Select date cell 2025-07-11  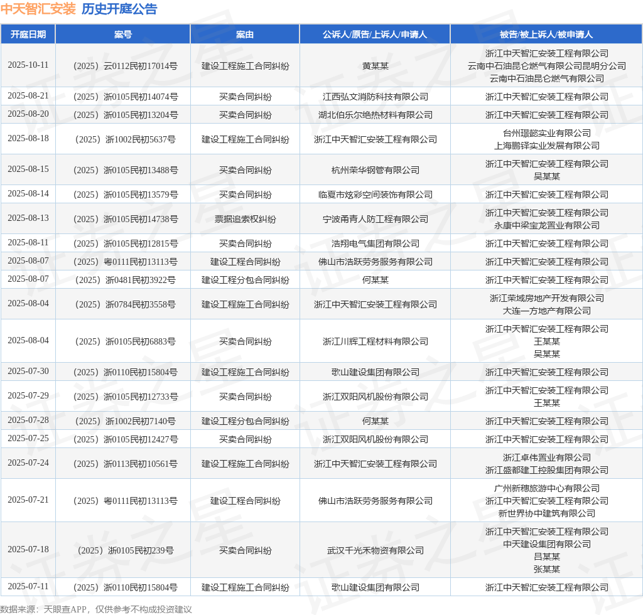pos(28,586)
